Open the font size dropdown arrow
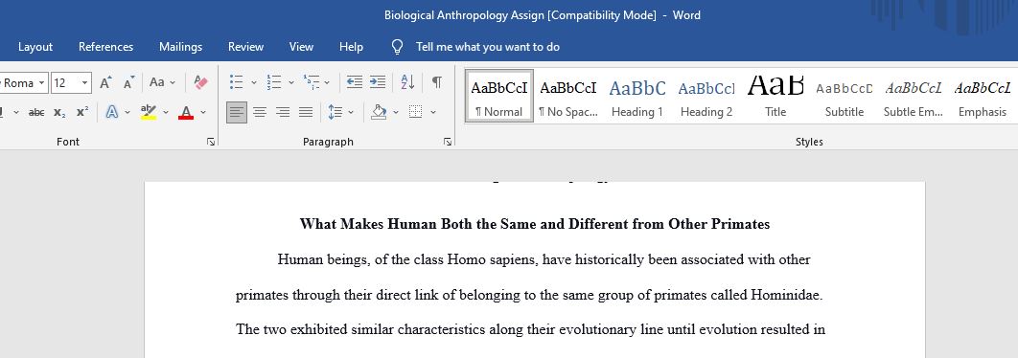The height and width of the screenshot is (358, 1018). pos(85,83)
